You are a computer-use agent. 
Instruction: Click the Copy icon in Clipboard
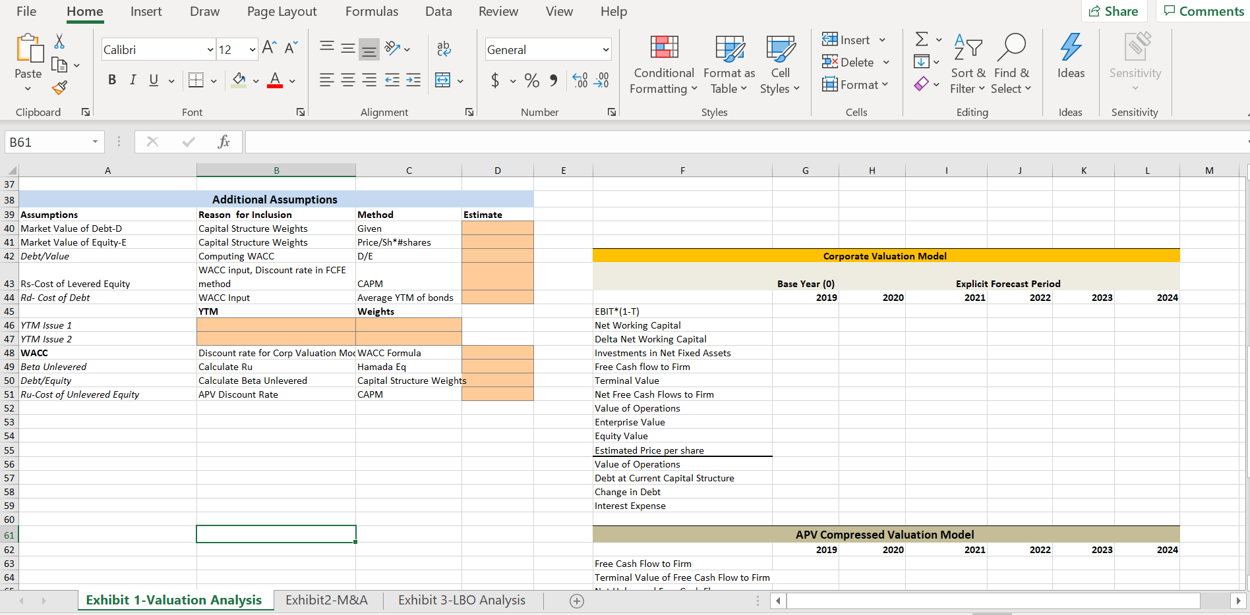[x=59, y=65]
